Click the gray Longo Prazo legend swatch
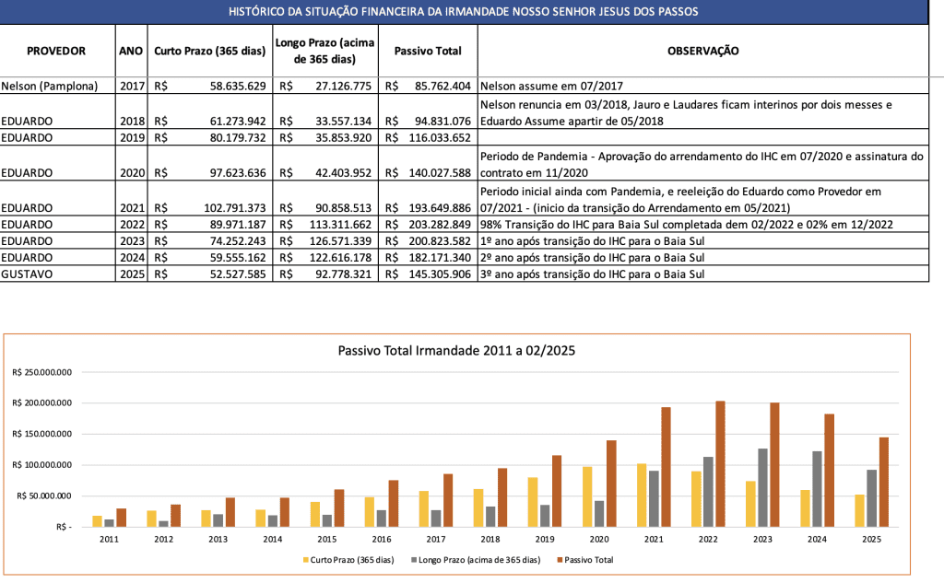Viewport: 944px width, 583px height. 415,559
